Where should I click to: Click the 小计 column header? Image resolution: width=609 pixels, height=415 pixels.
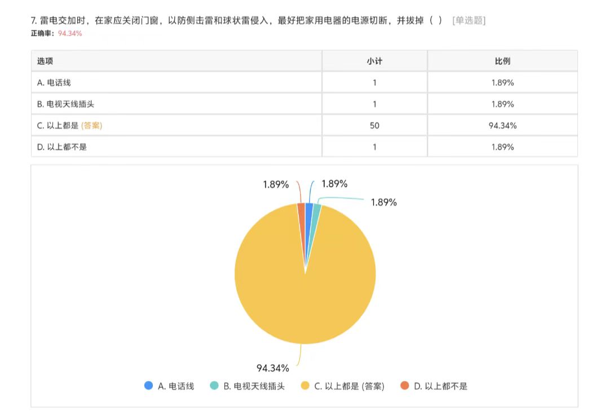(x=374, y=61)
